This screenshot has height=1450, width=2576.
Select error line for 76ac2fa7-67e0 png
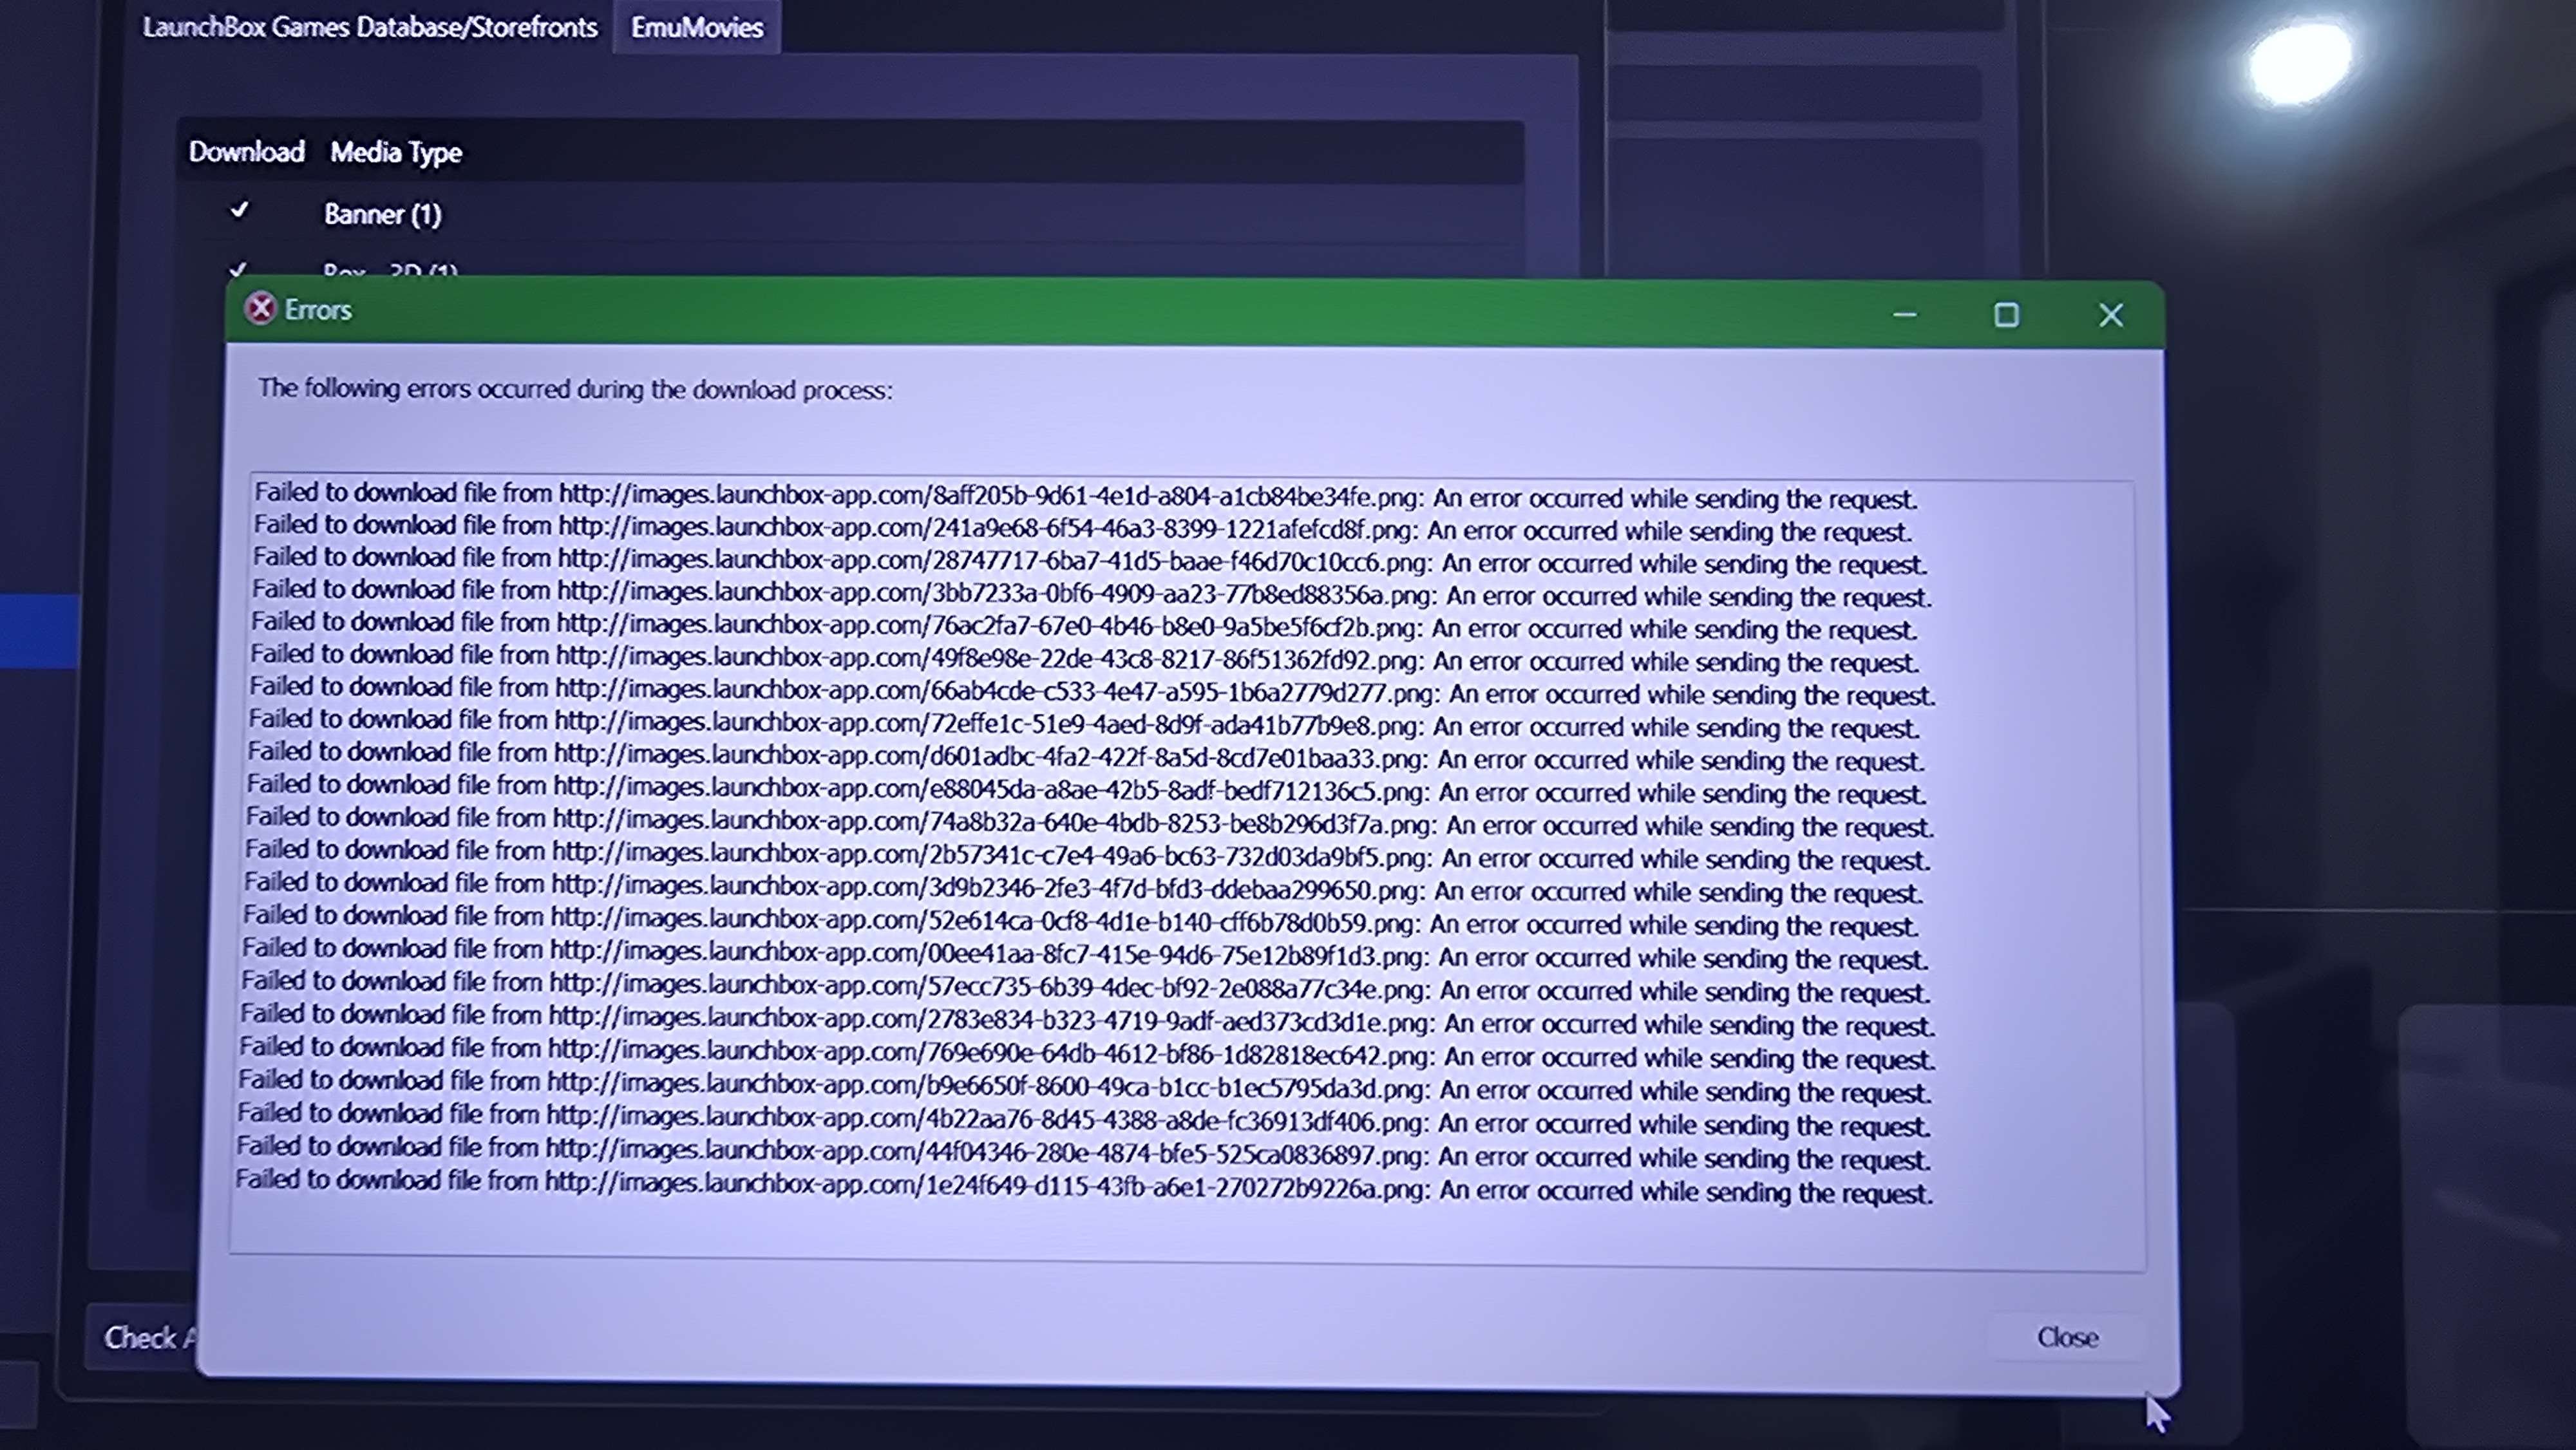click(1083, 626)
